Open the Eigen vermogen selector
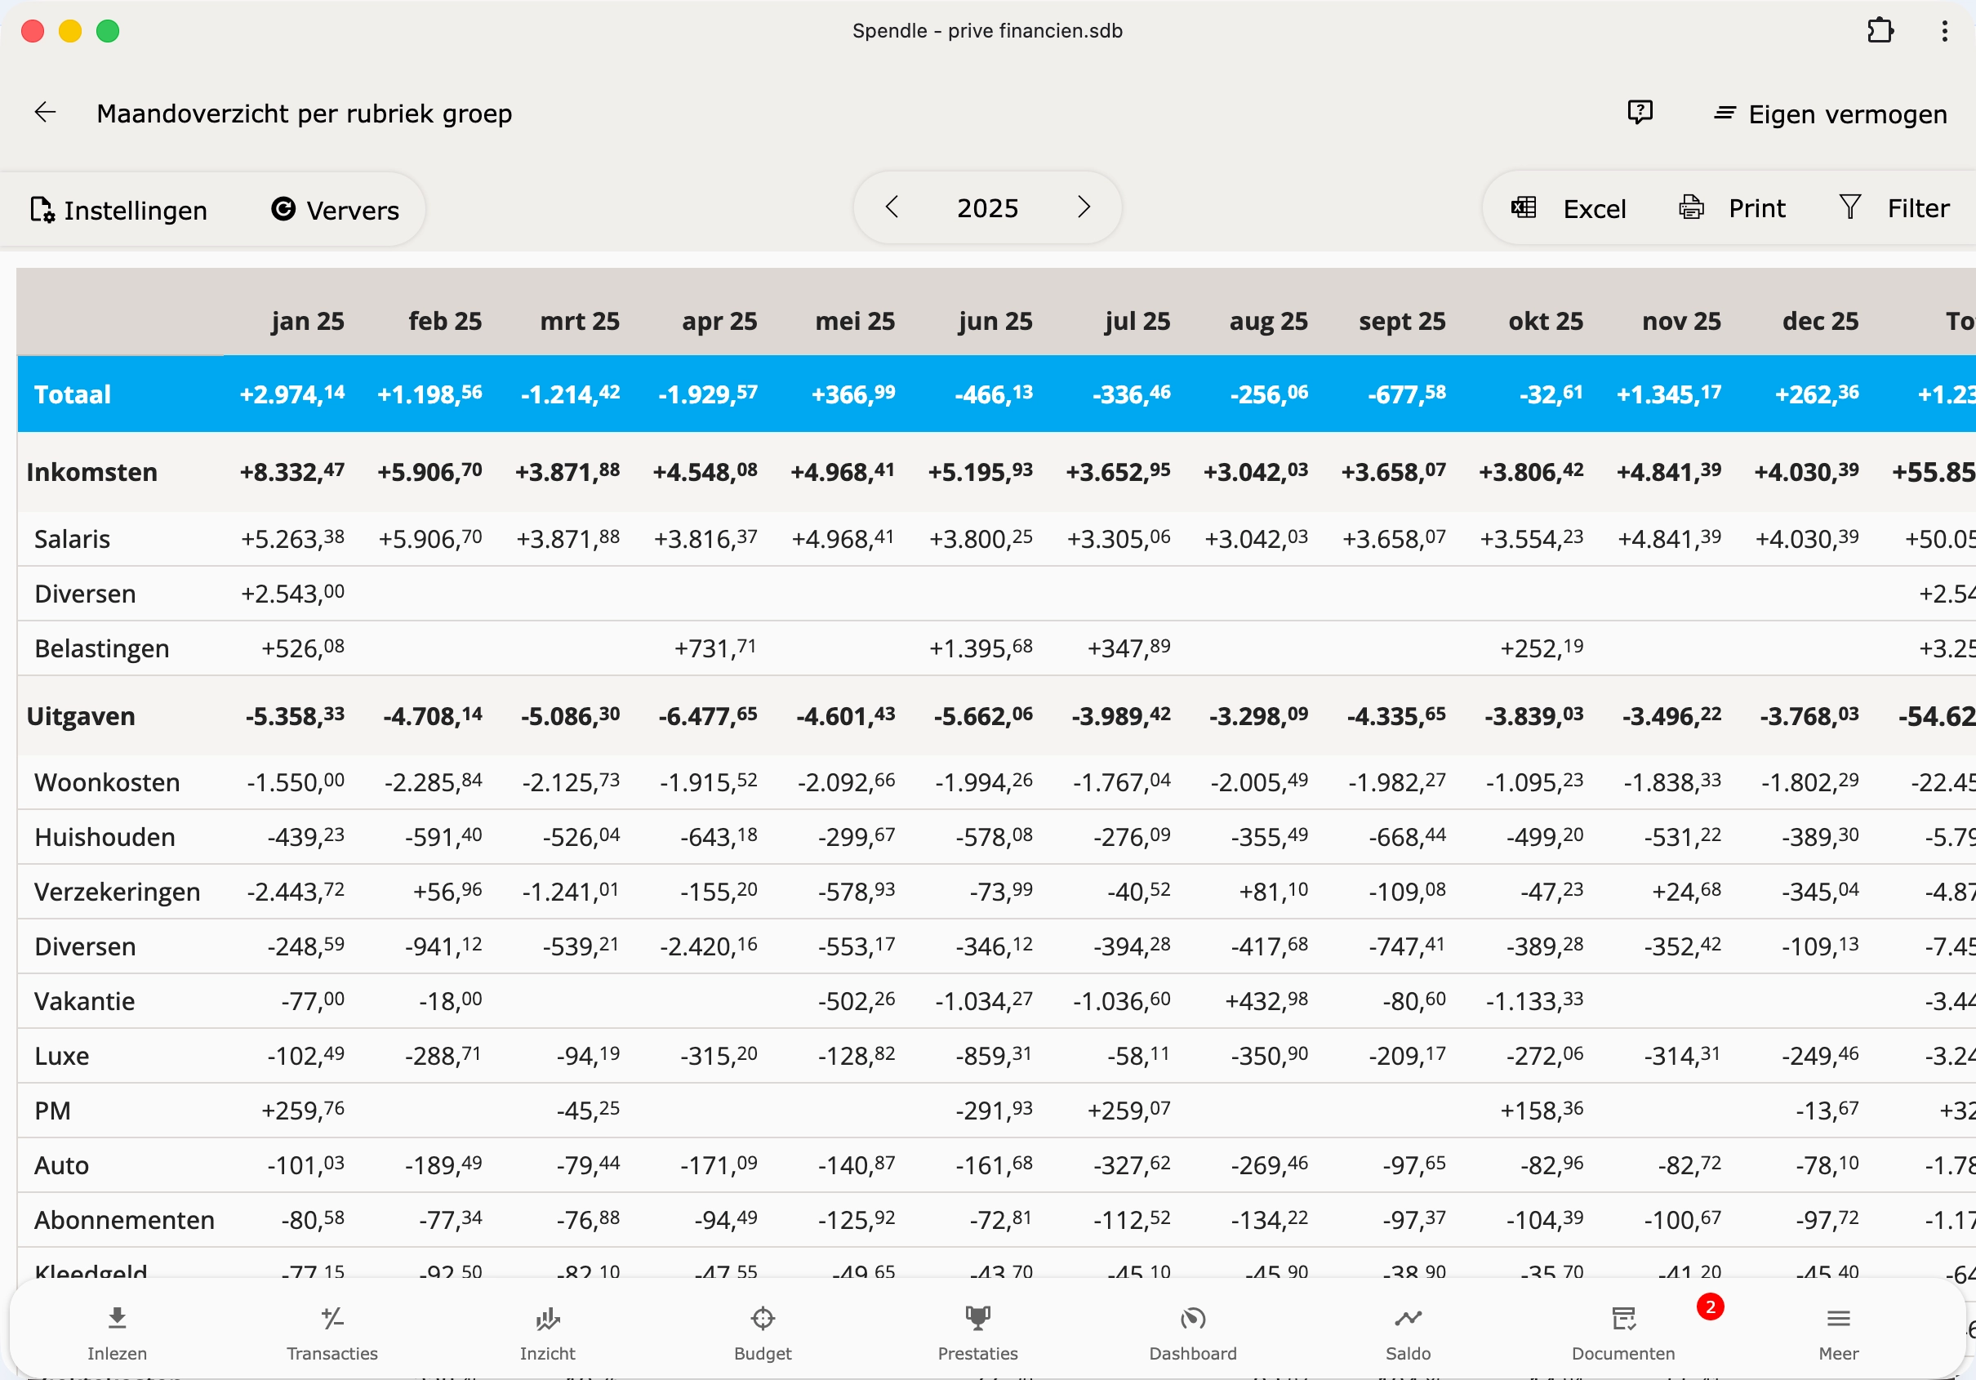Viewport: 1976px width, 1380px height. [1831, 114]
